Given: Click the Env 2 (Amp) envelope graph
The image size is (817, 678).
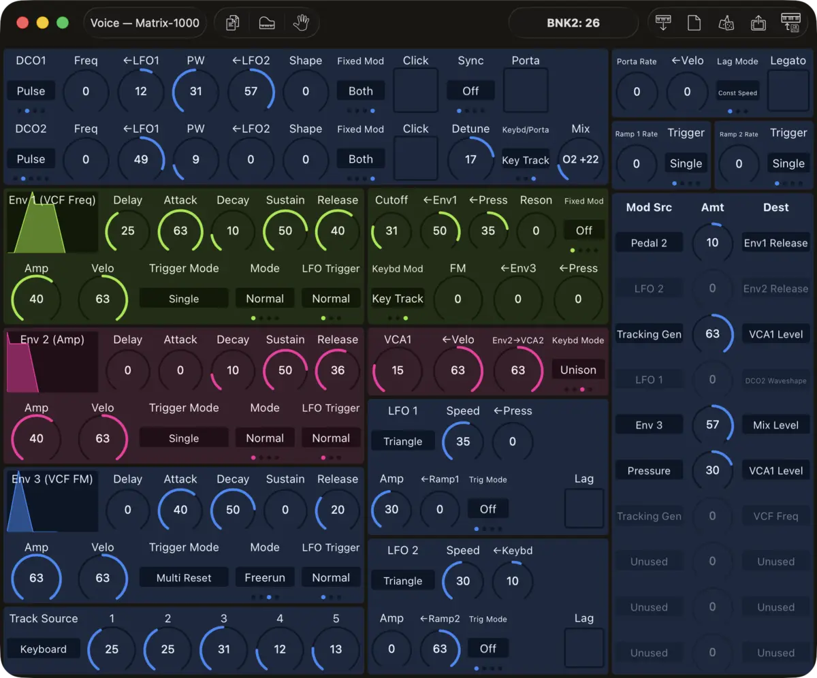Looking at the screenshot, I should (52, 362).
